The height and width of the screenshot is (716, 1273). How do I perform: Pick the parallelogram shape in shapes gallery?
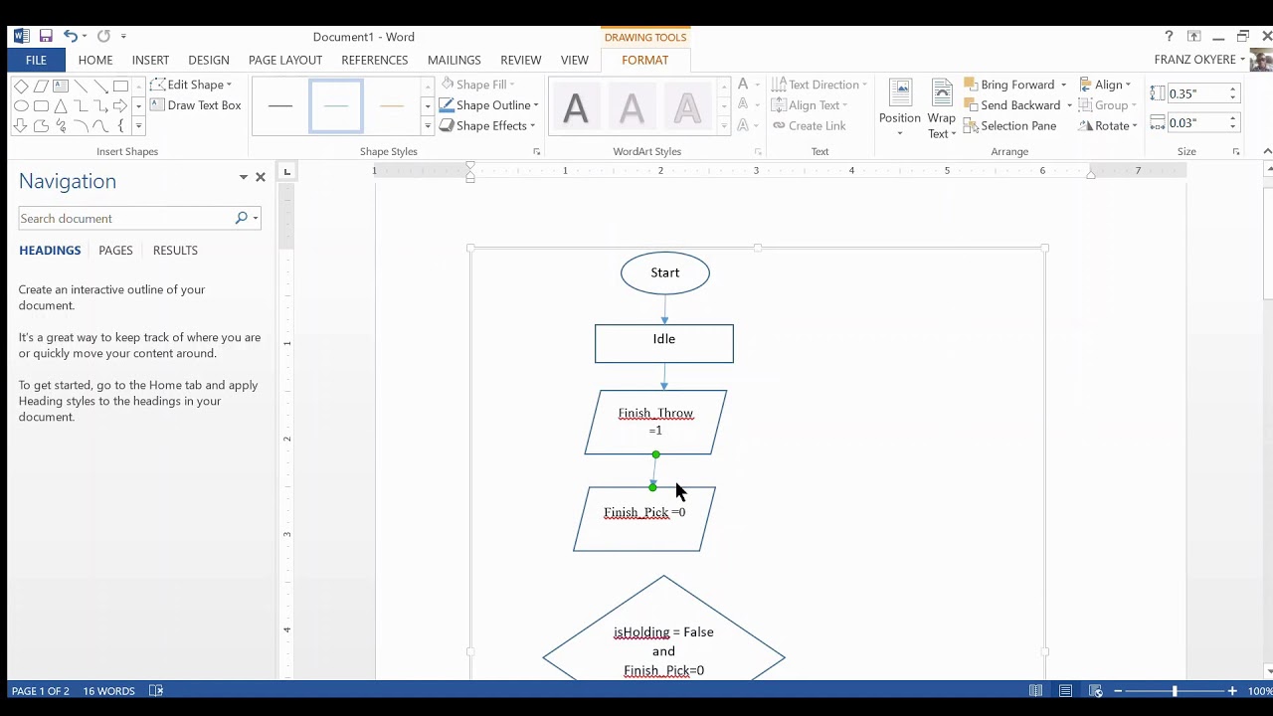tap(41, 87)
